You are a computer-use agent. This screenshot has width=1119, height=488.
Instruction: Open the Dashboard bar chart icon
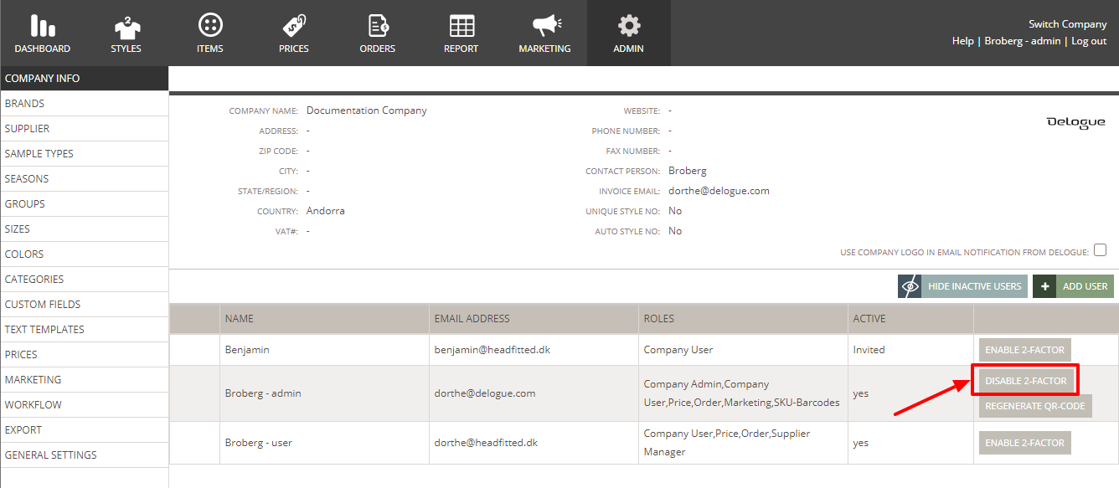pos(42,26)
